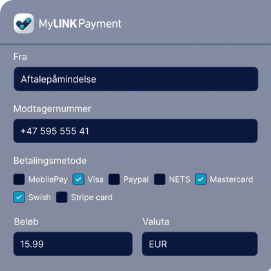
Task: Select the MobilePay label text
Action: coord(48,179)
